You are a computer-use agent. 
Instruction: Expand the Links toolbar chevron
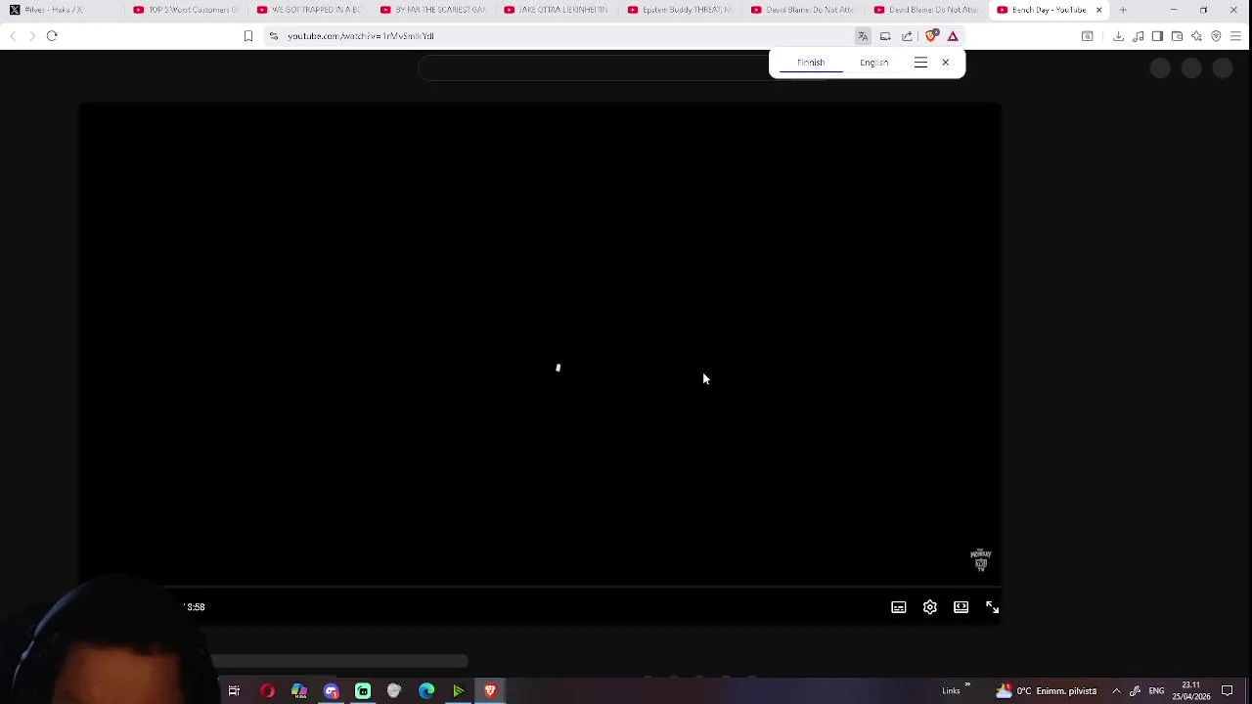click(967, 684)
